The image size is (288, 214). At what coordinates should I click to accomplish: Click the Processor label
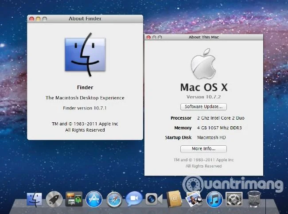click(x=181, y=118)
